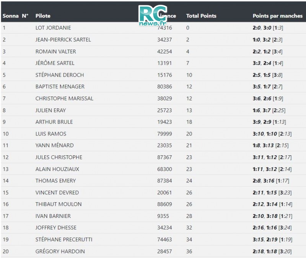The image size is (306, 258).
Task: Click THIBAUT MOULON row
Action: click(x=153, y=204)
